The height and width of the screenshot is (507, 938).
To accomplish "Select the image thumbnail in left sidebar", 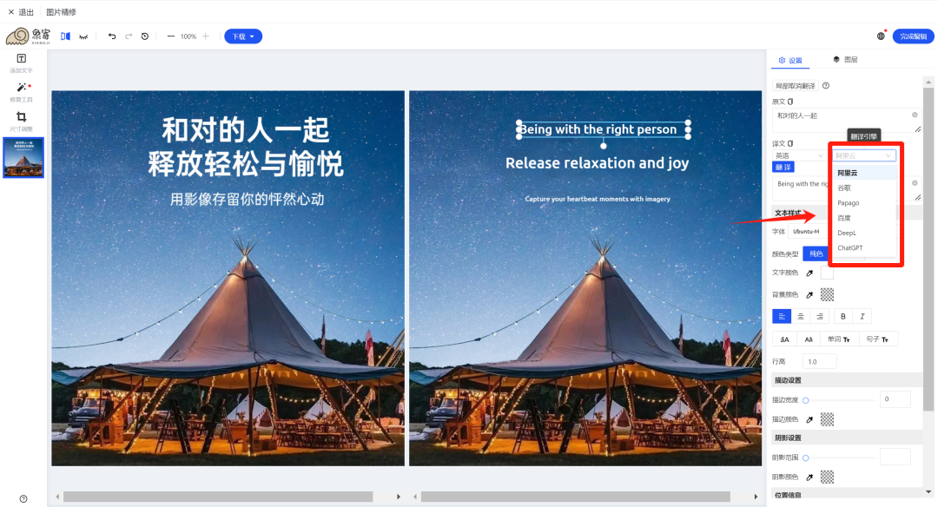I will 23,157.
